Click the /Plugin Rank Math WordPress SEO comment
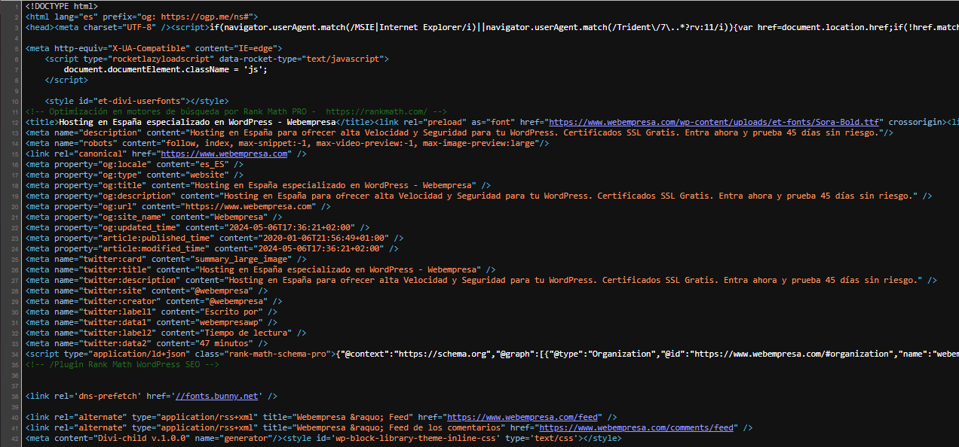This screenshot has height=447, width=959. click(x=122, y=364)
